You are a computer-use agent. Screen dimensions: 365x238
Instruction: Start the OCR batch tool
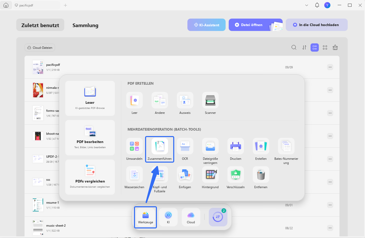point(185,146)
